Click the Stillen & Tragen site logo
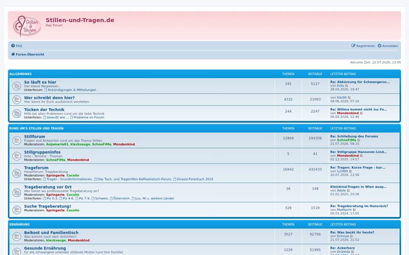 (x=27, y=25)
